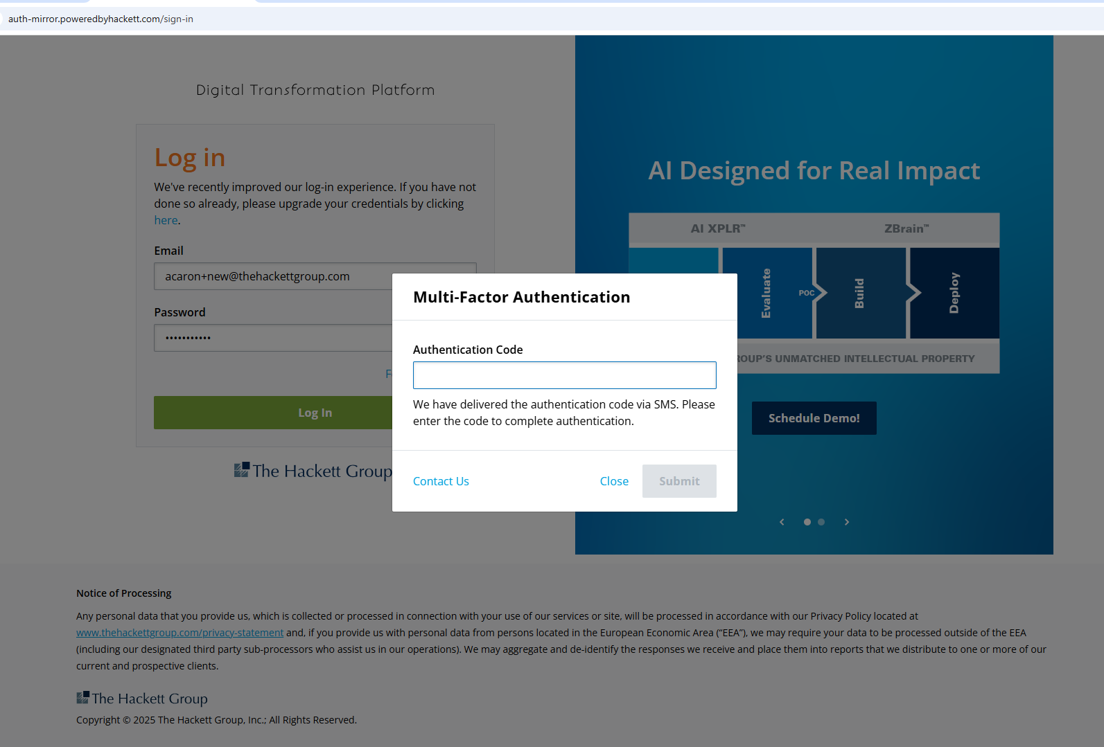Click the 'Digital Transformation Platform' title
The height and width of the screenshot is (747, 1104).
point(315,90)
